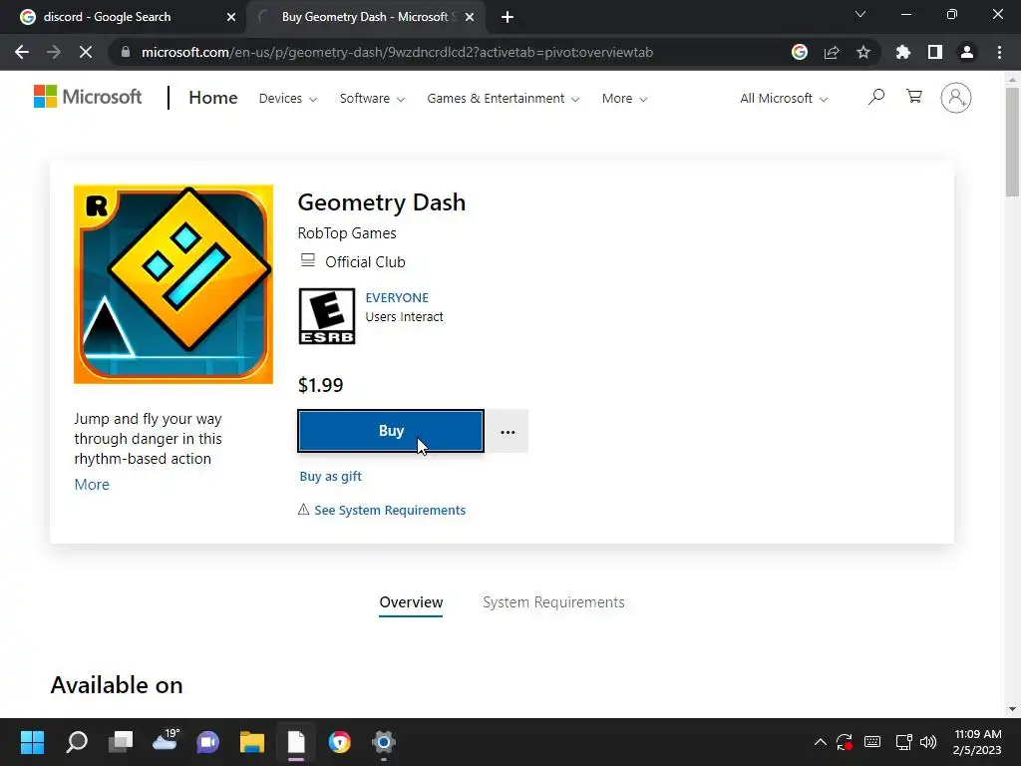The width and height of the screenshot is (1021, 766).
Task: Open the Chrome profile icon
Action: (x=967, y=52)
